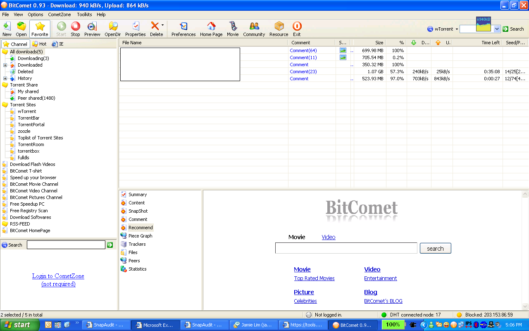Open the download folder via OpenDir
The width and height of the screenshot is (529, 331).
pos(112,29)
